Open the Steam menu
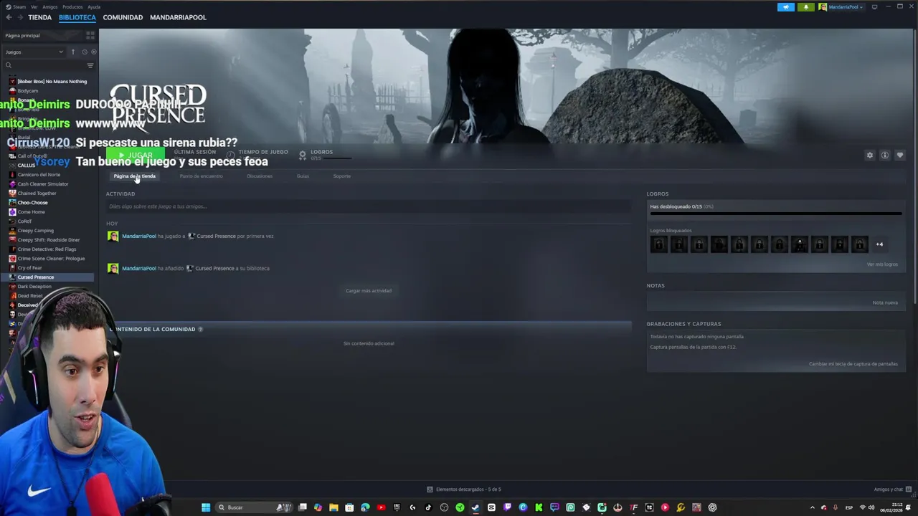Screen dimensions: 918x516 [16, 6]
